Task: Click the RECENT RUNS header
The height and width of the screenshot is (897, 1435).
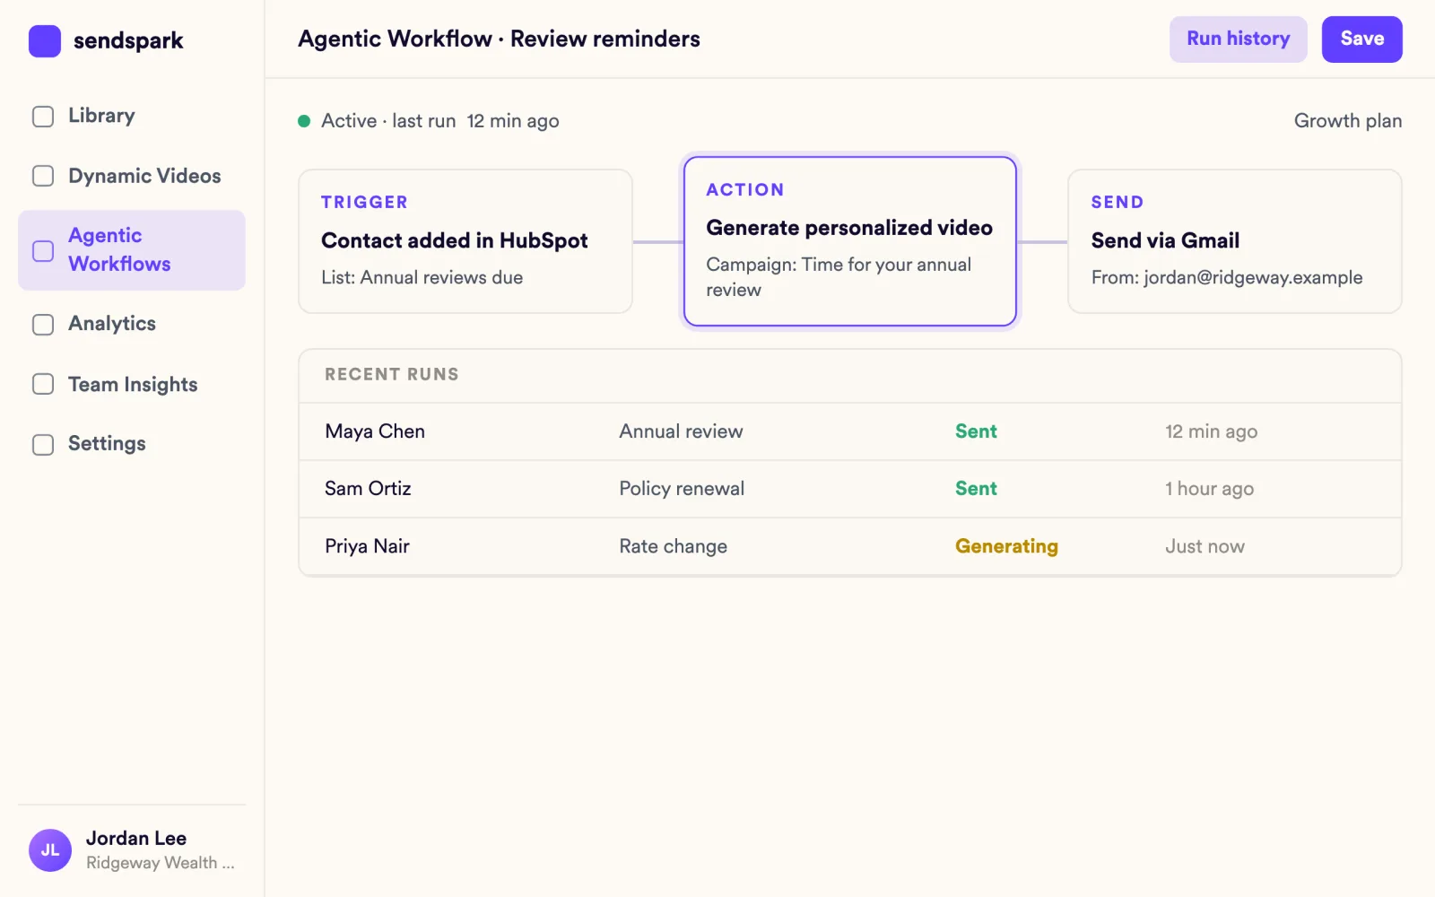Action: 391,375
